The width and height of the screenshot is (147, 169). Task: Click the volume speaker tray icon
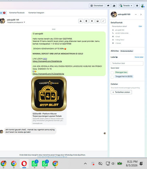[x=113, y=164]
